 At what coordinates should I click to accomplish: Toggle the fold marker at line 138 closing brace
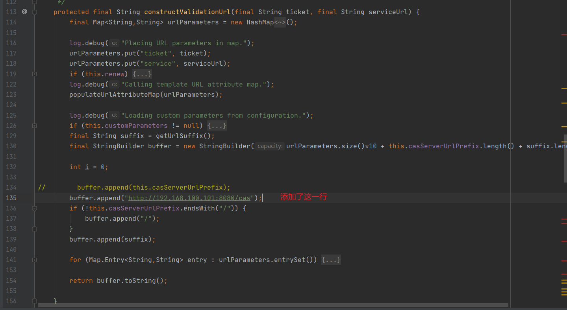point(34,229)
